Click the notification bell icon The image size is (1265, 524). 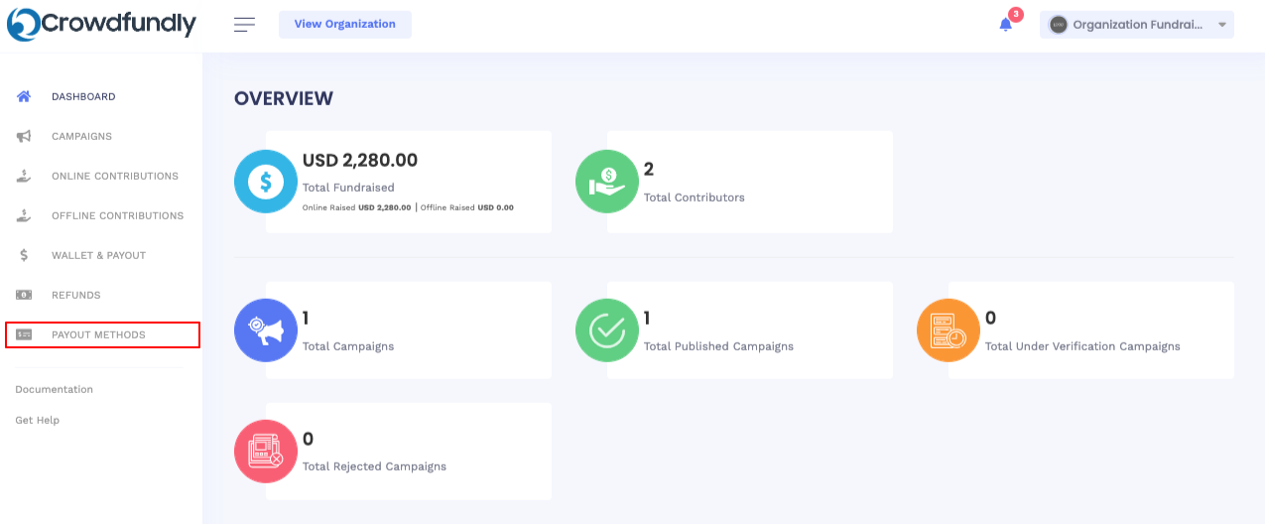[1005, 25]
